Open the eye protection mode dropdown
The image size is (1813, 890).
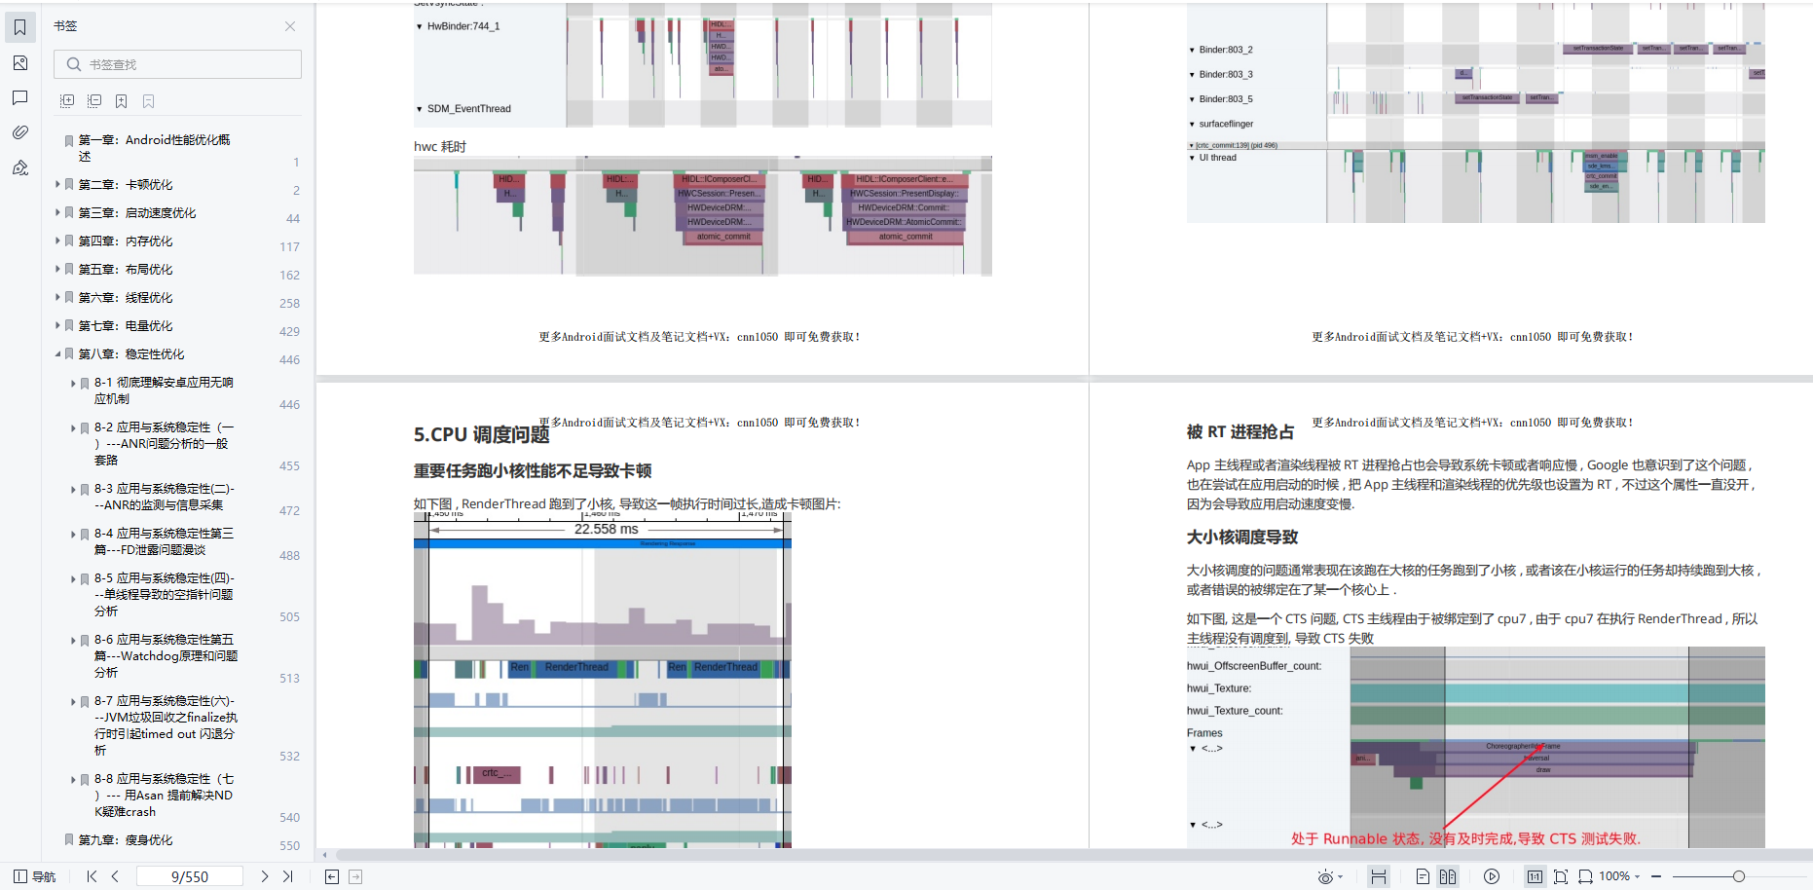pyautogui.click(x=1330, y=876)
